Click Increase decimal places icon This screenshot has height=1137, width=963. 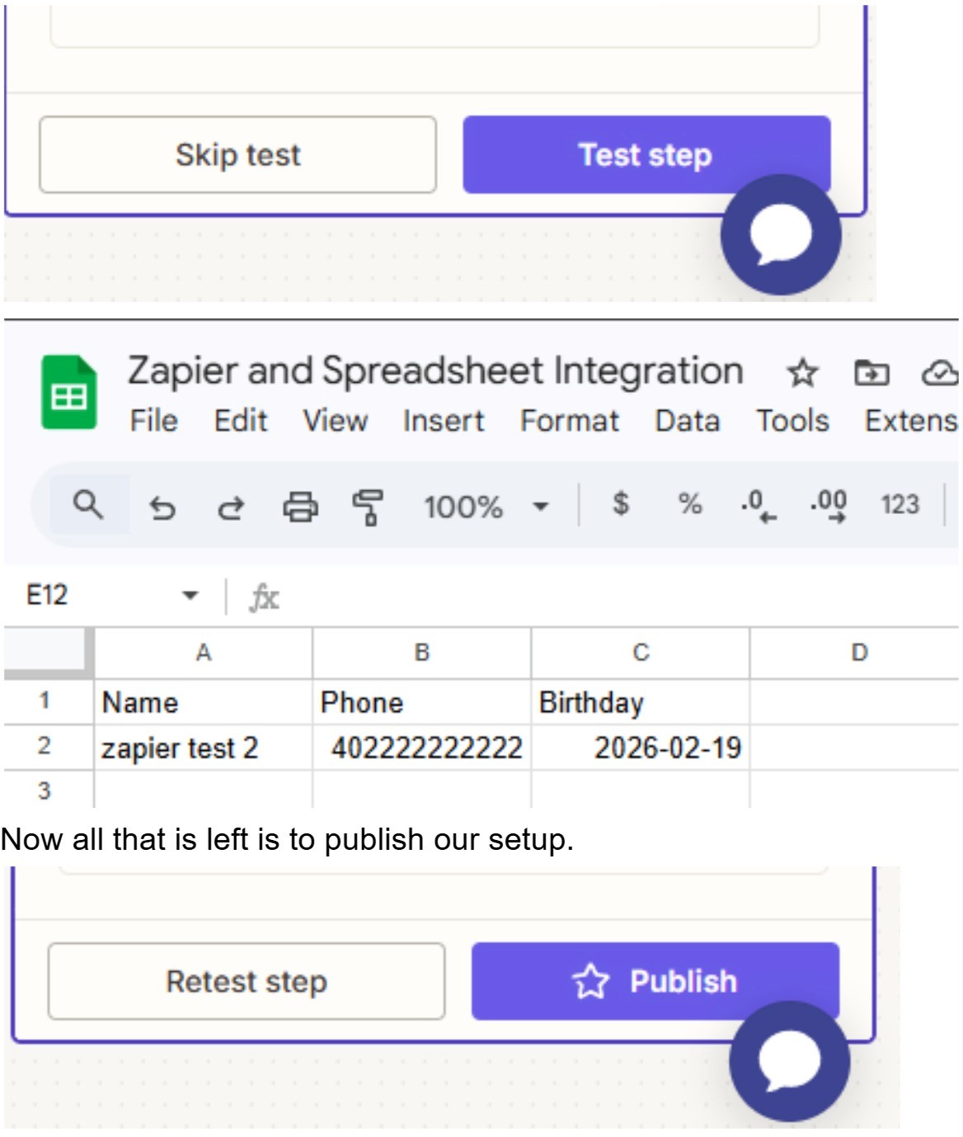[828, 505]
